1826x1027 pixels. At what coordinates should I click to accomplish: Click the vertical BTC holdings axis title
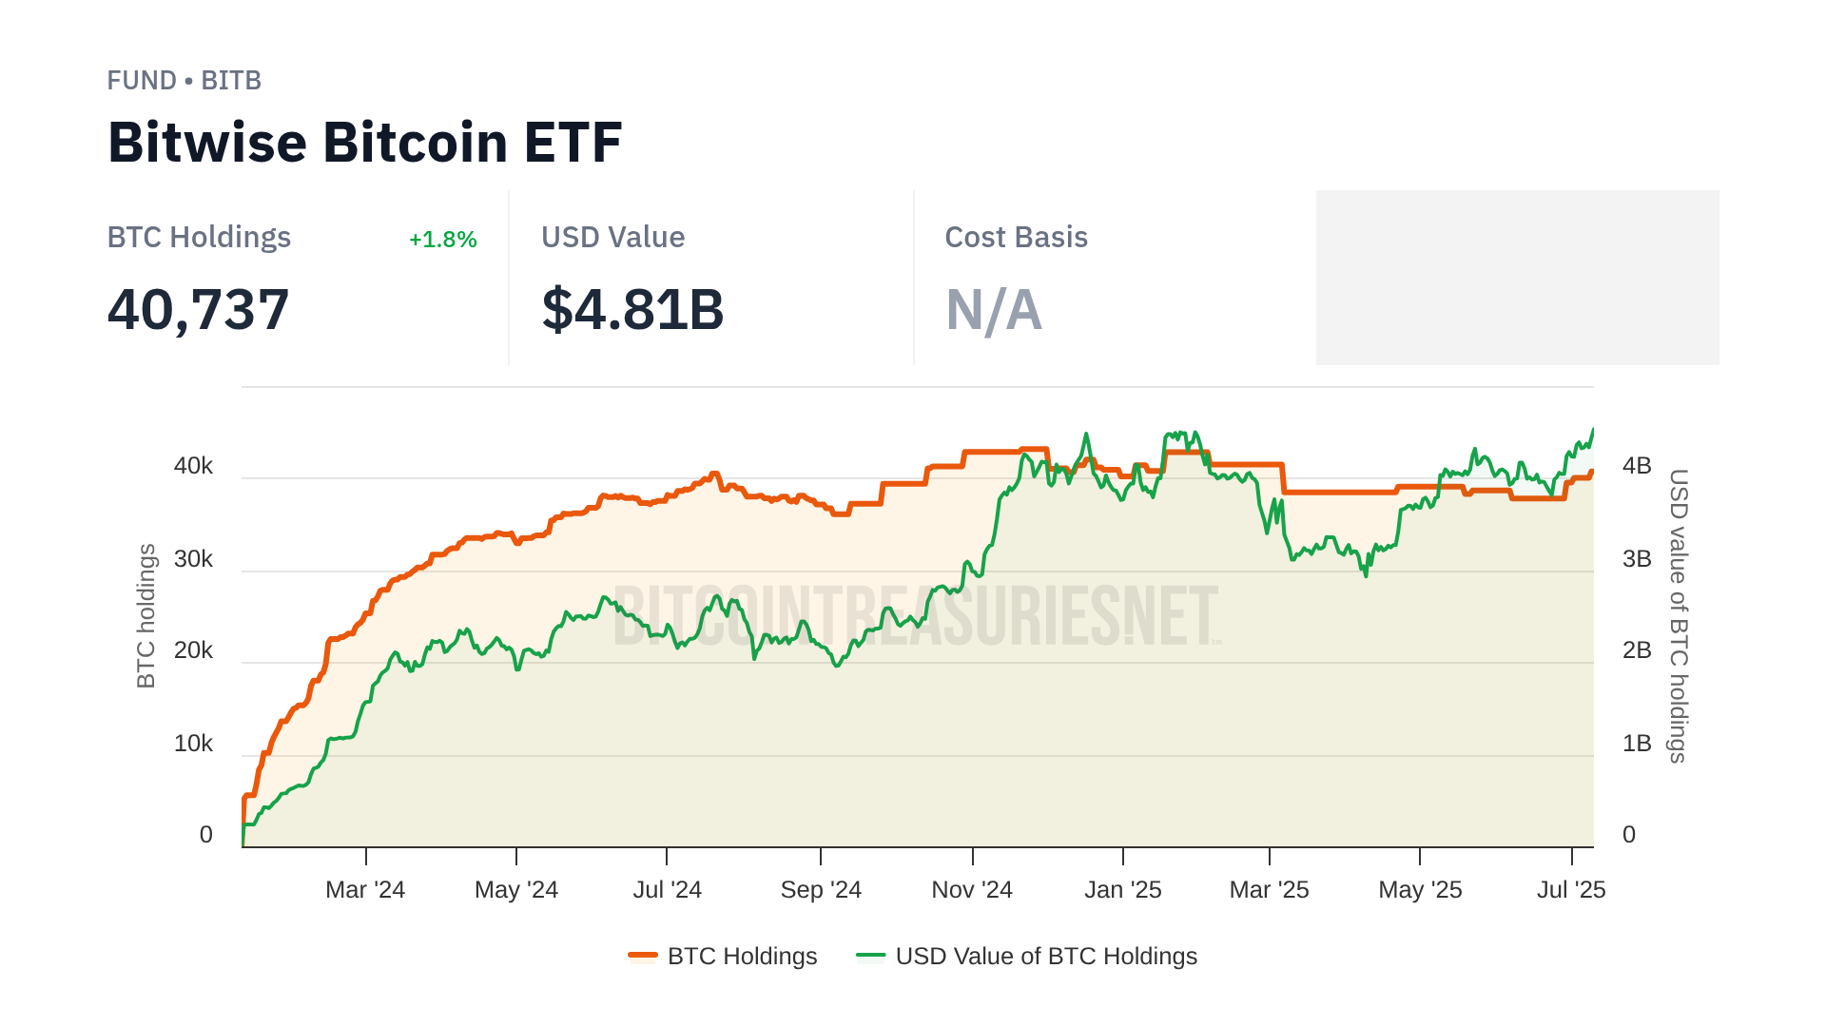coord(146,615)
